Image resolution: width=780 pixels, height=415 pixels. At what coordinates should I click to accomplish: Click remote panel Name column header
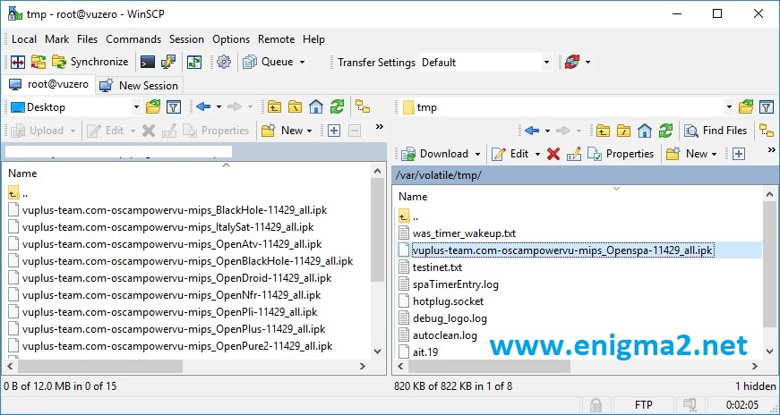point(413,196)
